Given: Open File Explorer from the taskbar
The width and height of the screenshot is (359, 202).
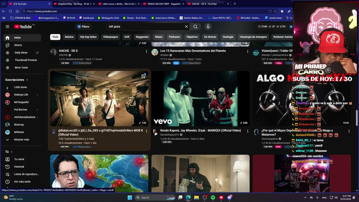Looking at the screenshot, I should (196, 198).
